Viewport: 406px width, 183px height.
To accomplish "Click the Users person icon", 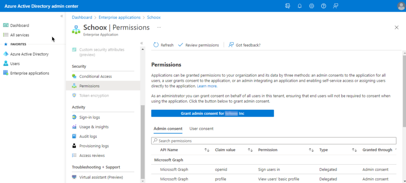I will coord(6,64).
